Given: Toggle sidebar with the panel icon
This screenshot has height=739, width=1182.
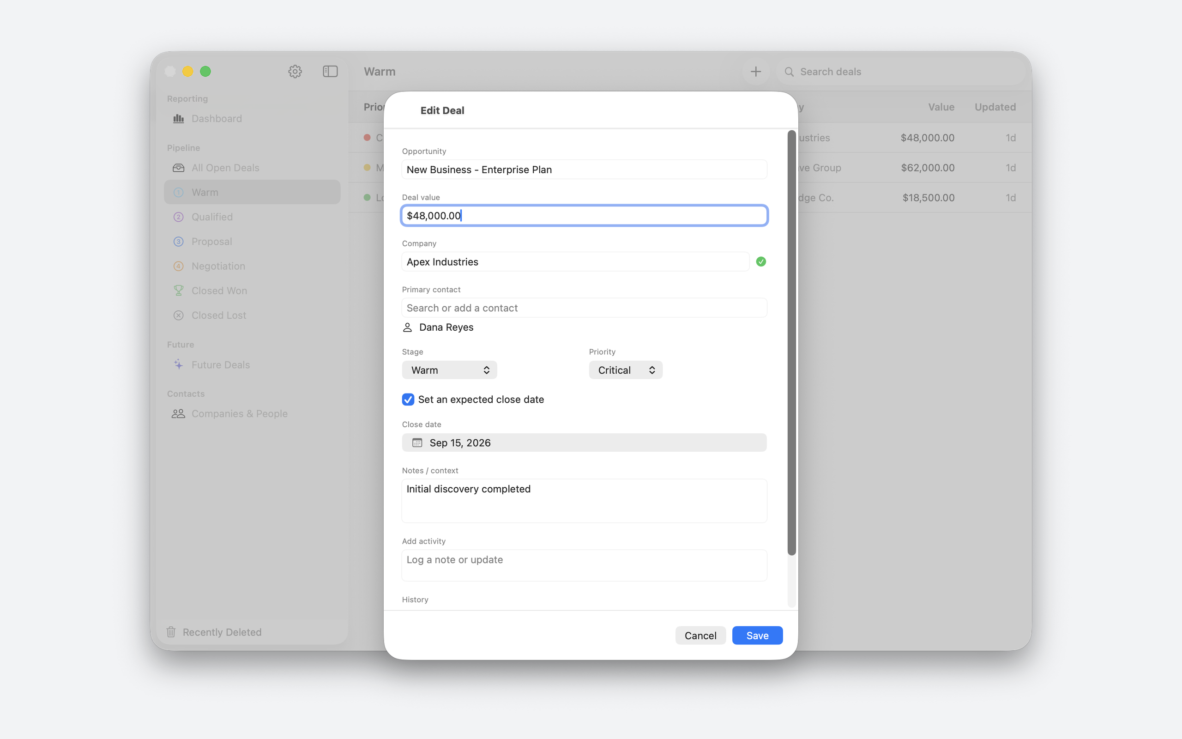Looking at the screenshot, I should 330,71.
